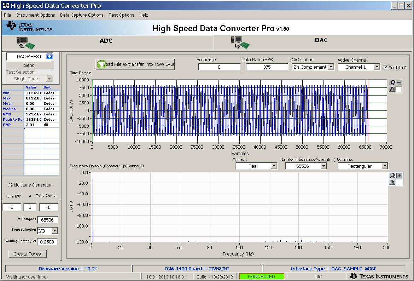Click the green start cursor in time graph

click(x=92, y=110)
